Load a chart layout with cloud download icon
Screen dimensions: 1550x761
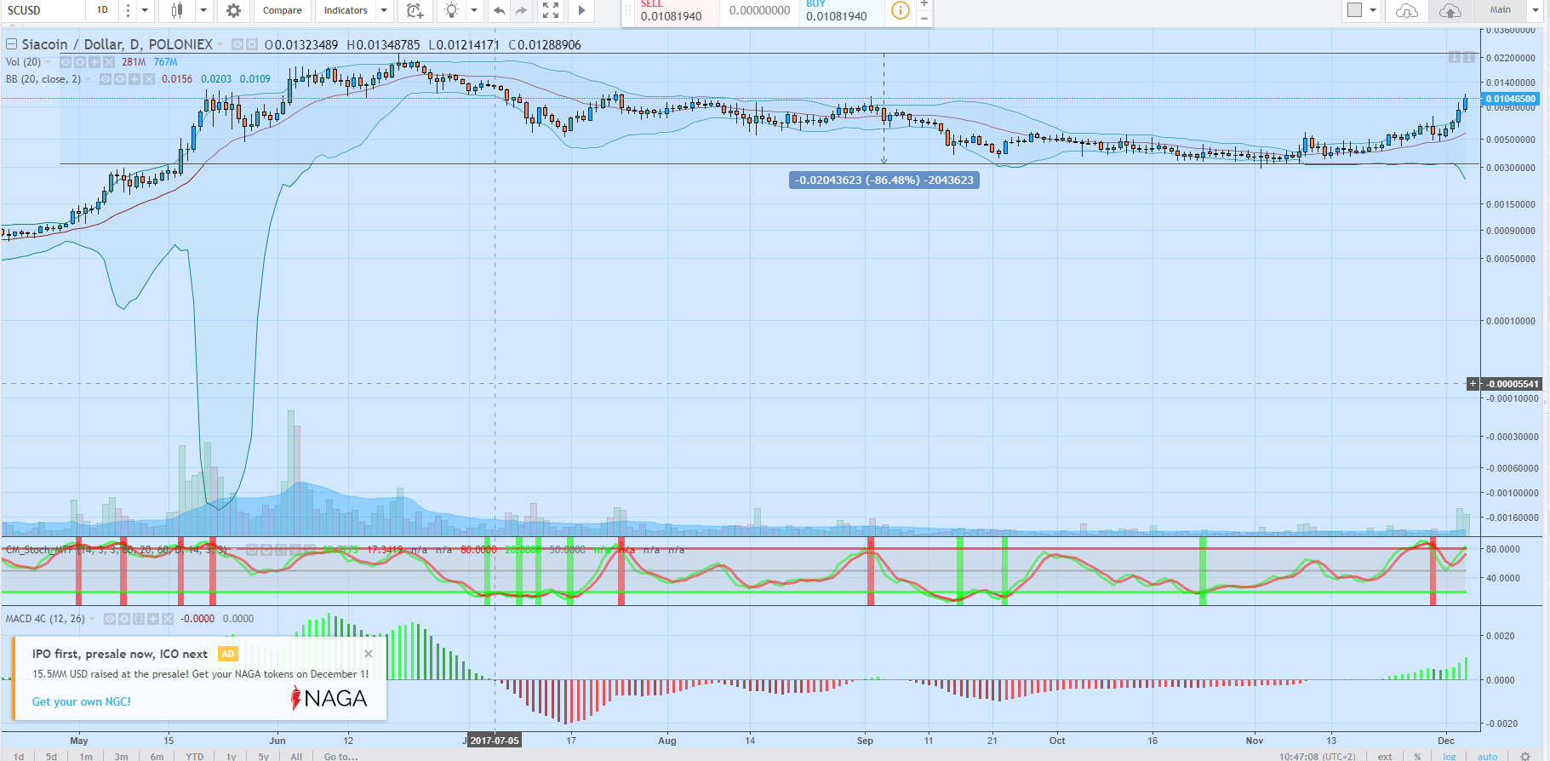point(1407,10)
